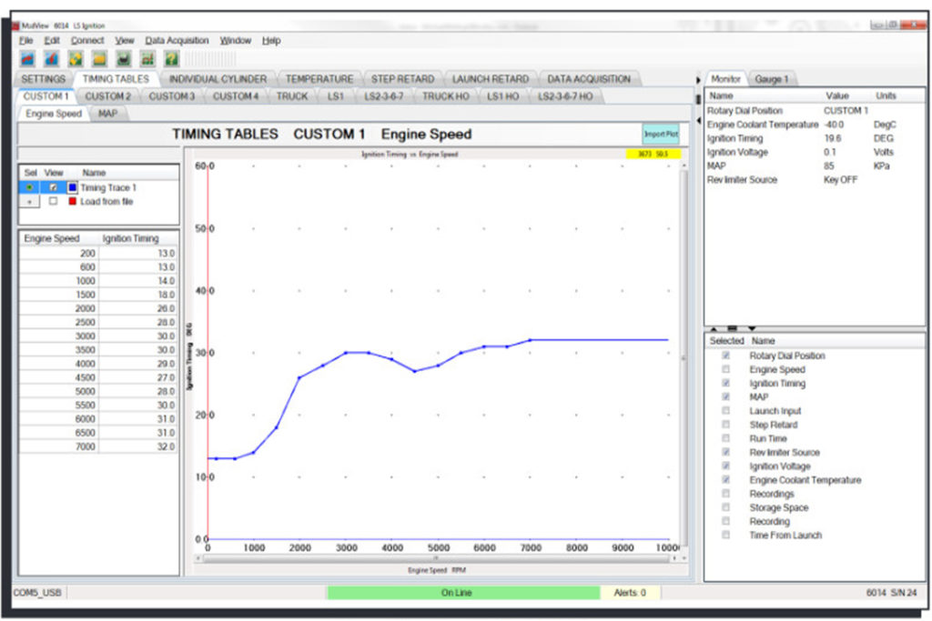Switch to the Gauge 1 tab
The width and height of the screenshot is (932, 621).
[772, 79]
